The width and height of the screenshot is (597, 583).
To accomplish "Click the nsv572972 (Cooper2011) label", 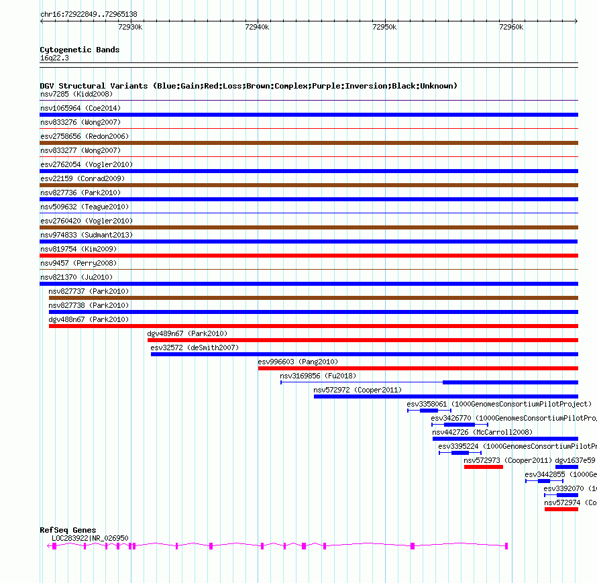I will pos(358,390).
